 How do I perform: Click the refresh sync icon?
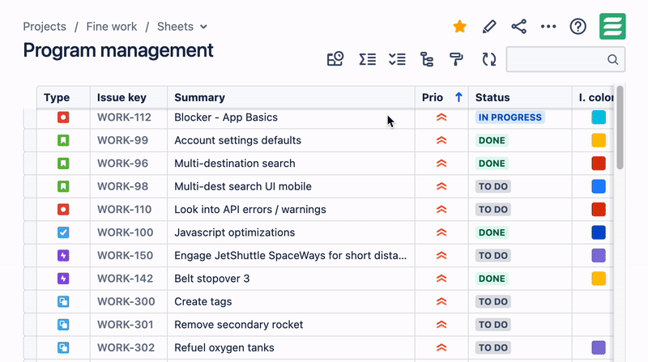point(488,59)
